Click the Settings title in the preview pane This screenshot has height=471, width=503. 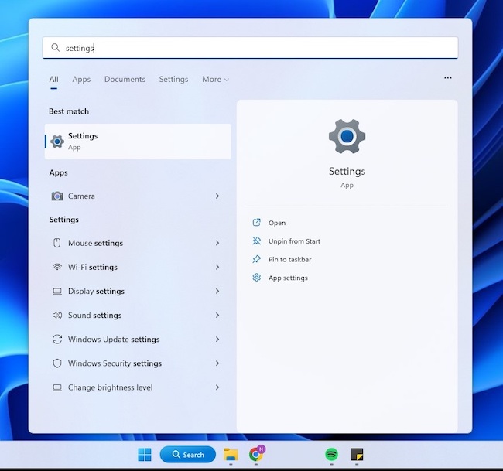(x=347, y=171)
